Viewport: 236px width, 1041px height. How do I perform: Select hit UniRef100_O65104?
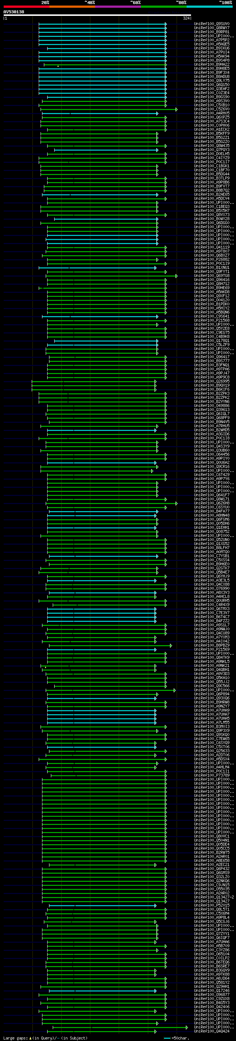(212, 954)
